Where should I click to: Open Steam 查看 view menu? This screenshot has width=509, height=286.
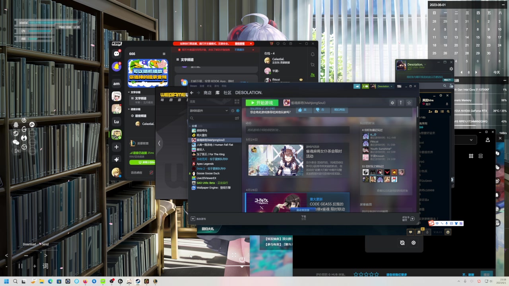pos(202,86)
